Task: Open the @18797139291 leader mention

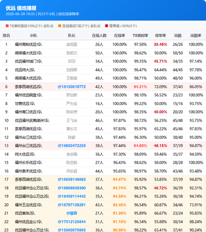Action: [71, 205]
